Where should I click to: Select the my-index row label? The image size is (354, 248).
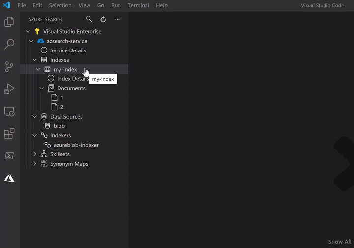[65, 69]
